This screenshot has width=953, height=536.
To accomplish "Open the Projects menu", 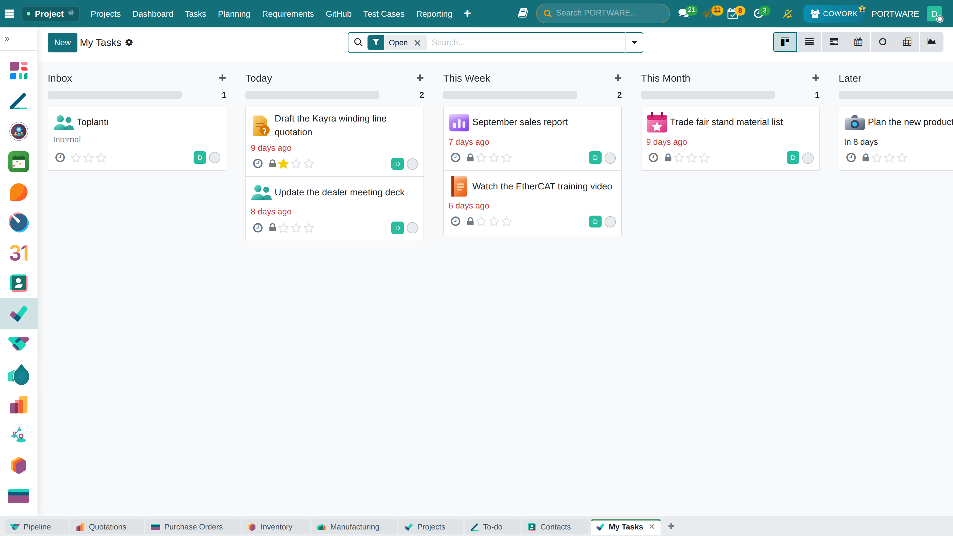I will tap(105, 14).
